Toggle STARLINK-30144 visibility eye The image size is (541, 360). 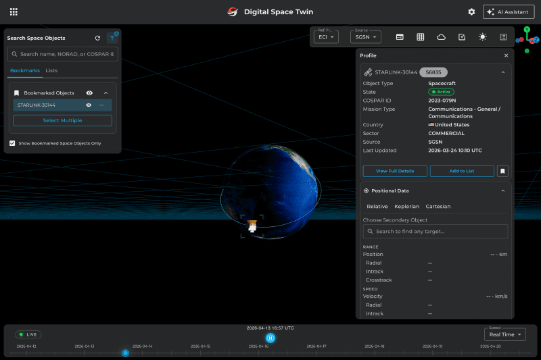point(89,105)
